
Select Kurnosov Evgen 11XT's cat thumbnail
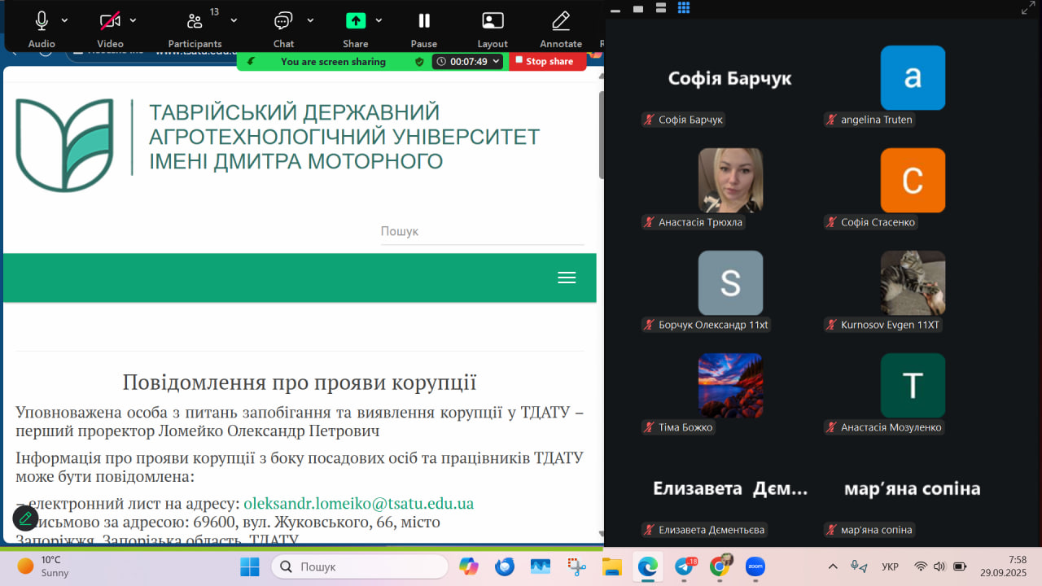(x=913, y=282)
